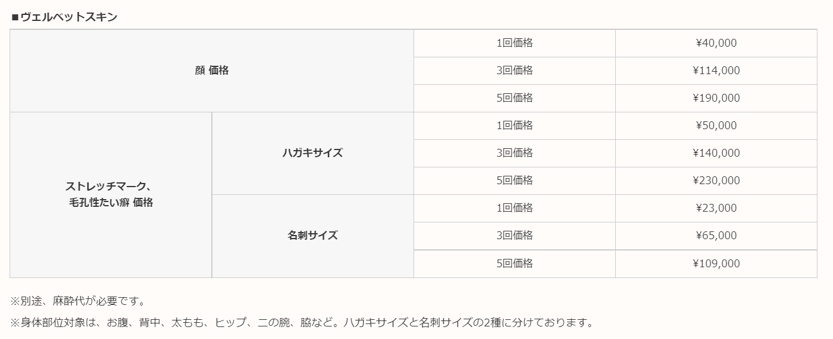The image size is (833, 339).
Task: Select the 顔 価格 header cell
Action: point(212,71)
